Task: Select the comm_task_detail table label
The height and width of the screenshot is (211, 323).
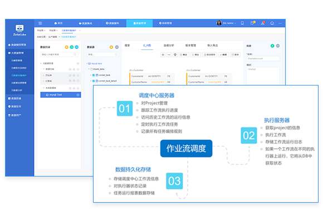Action: click(108, 81)
